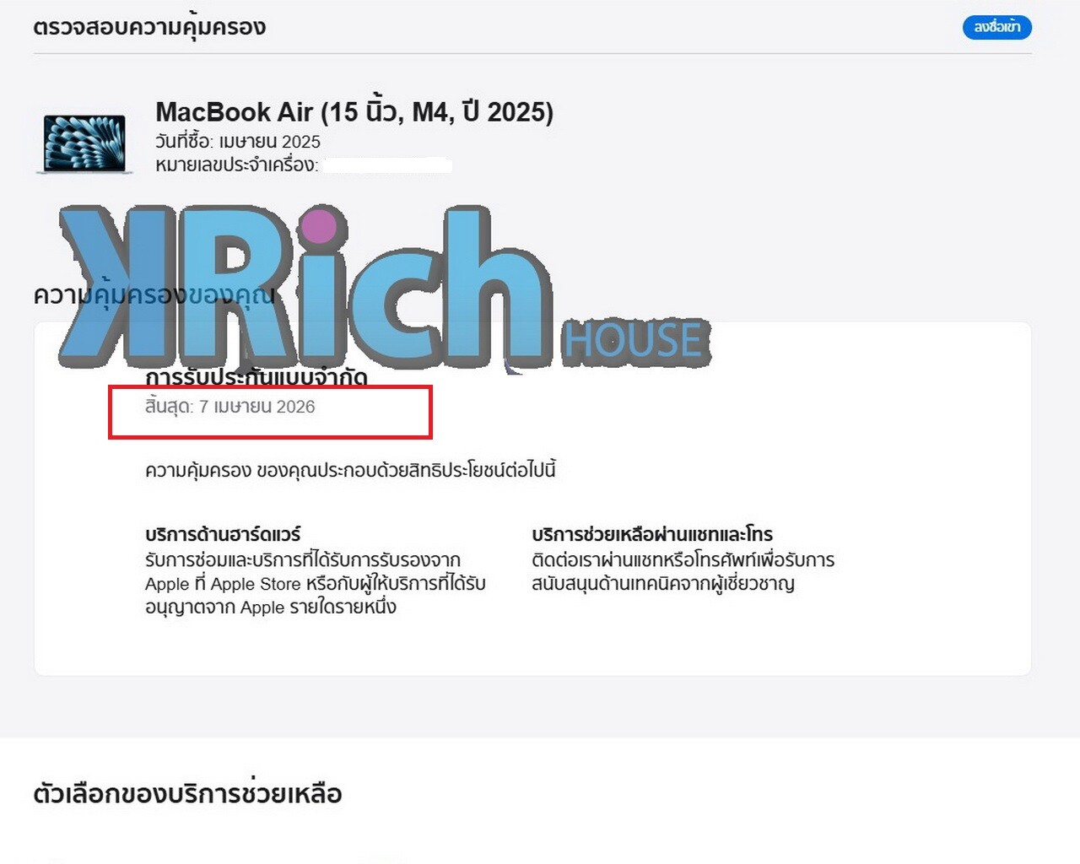Click the red highlight box around the expiry date
Viewport: 1080px width, 864px height.
pyautogui.click(x=270, y=412)
